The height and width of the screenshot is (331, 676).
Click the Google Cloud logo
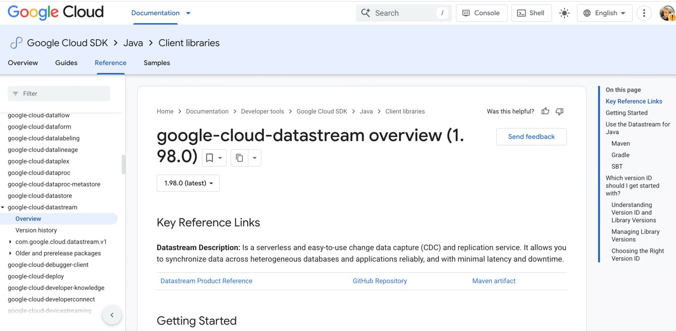56,12
